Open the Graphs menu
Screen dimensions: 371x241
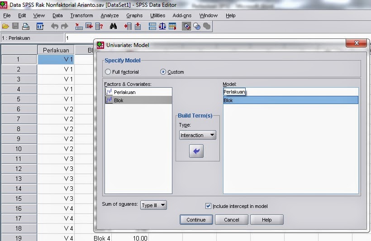pos(134,15)
